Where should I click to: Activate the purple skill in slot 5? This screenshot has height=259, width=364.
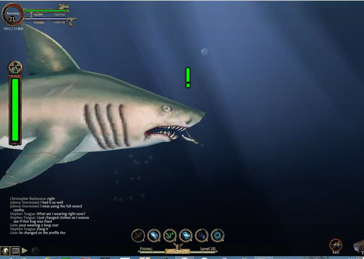[202, 235]
